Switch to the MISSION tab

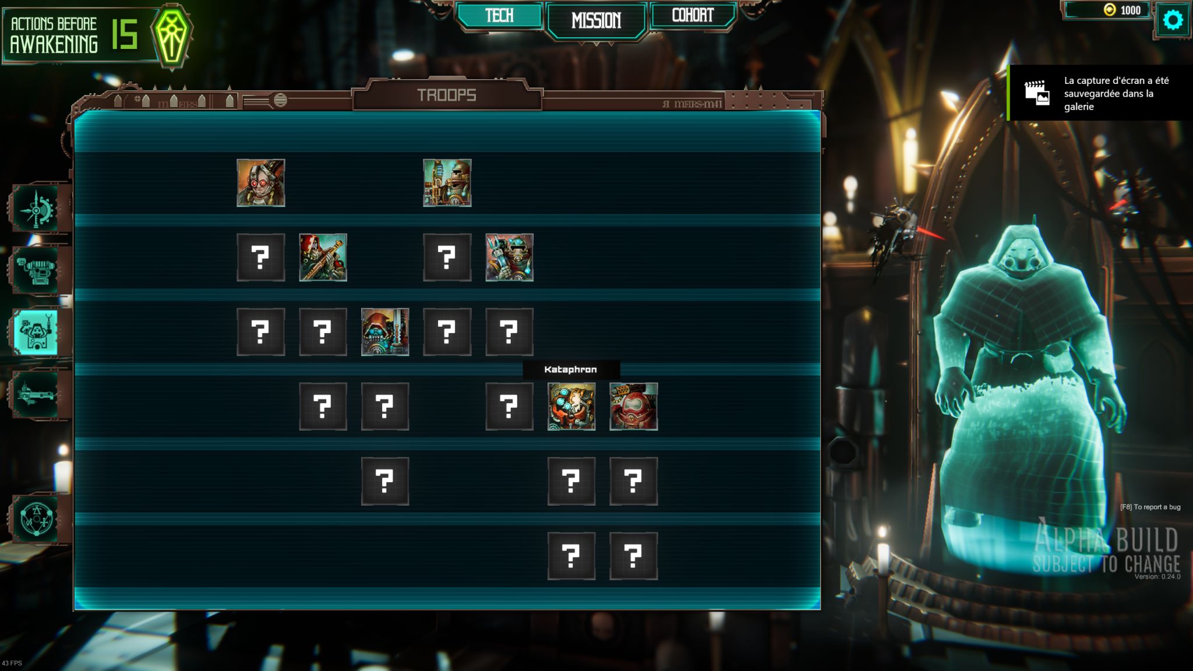596,20
